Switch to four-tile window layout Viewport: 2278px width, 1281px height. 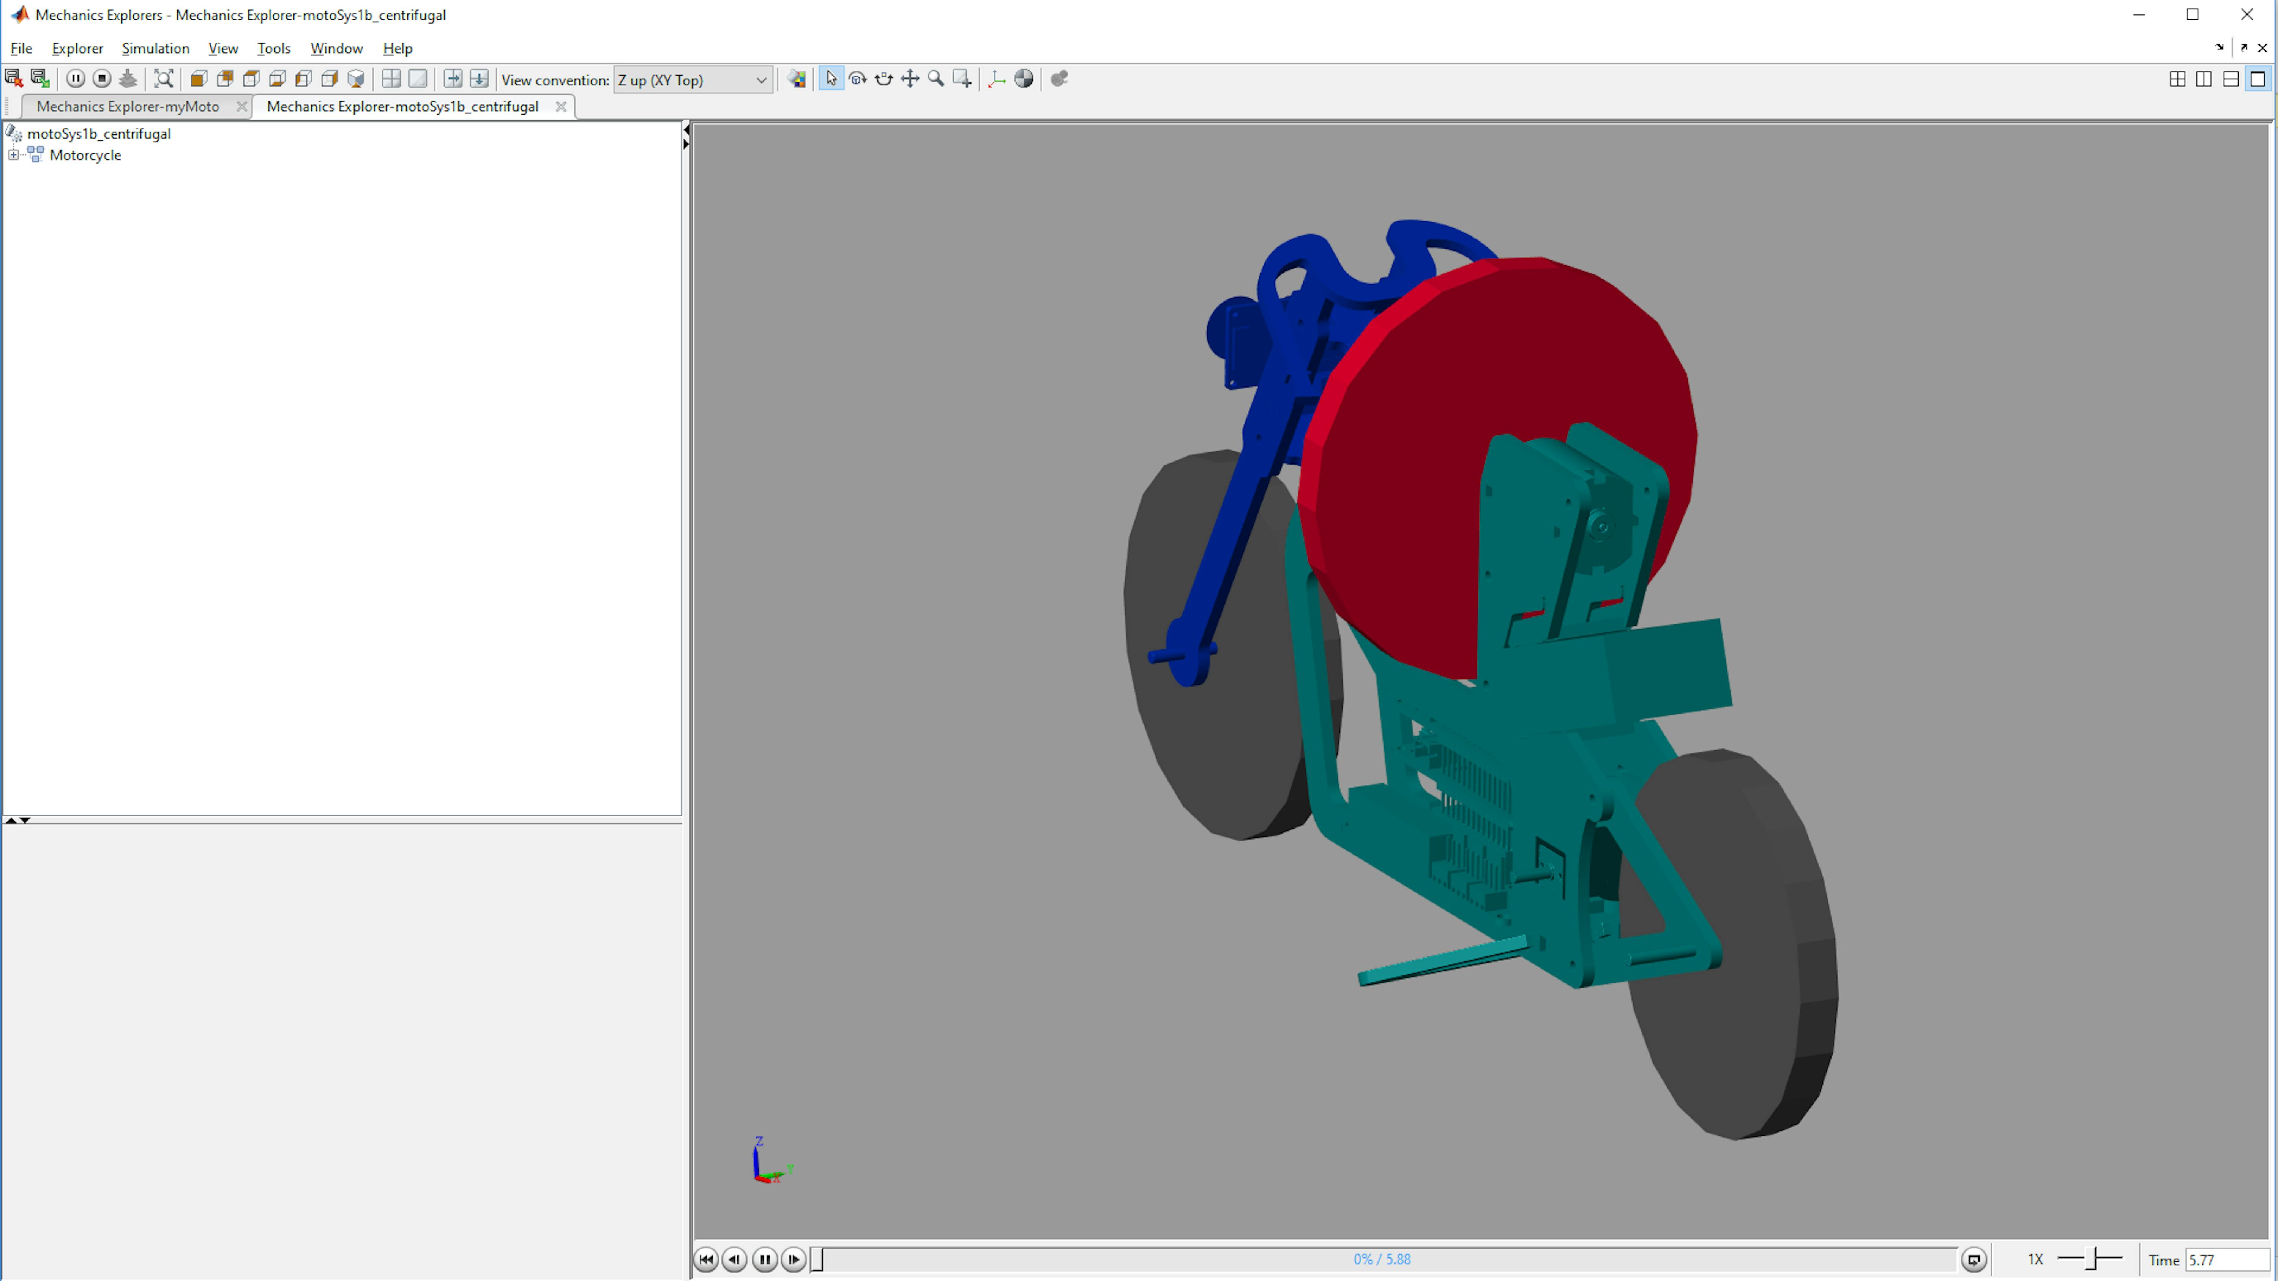(x=2178, y=79)
